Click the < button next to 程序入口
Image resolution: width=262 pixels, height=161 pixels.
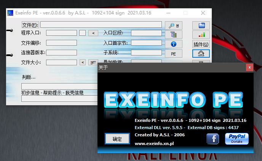93,33
